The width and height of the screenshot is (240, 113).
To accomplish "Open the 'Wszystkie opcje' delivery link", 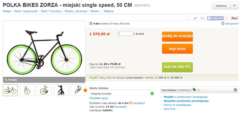I will pos(99,98).
